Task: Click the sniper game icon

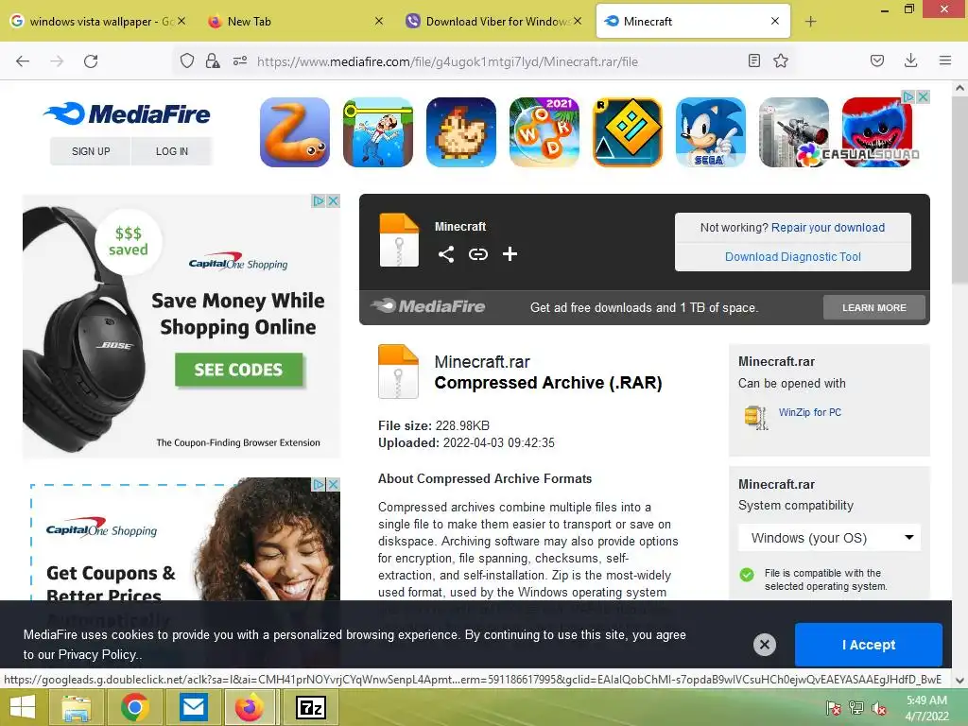Action: (793, 132)
